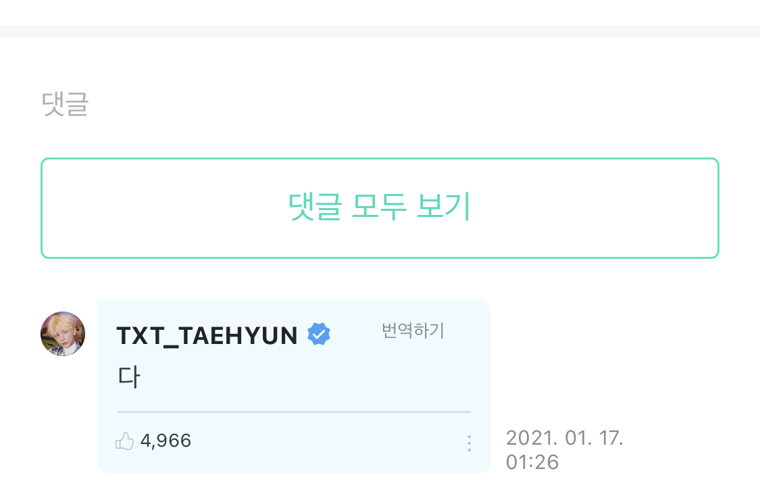The image size is (760, 492).
Task: Click the white checkmark inside the verified badge
Action: click(319, 334)
